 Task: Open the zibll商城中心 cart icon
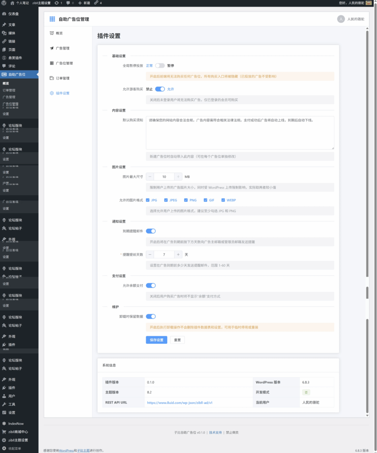[x=4, y=432]
